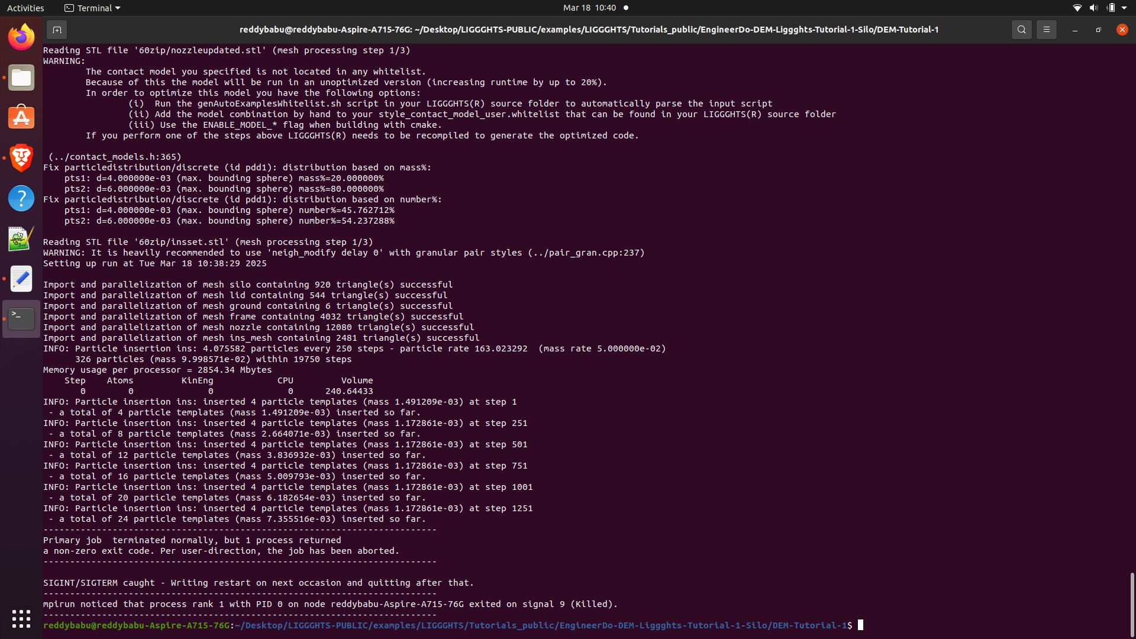This screenshot has height=639, width=1136.
Task: Minimize the terminal window
Action: click(1074, 30)
